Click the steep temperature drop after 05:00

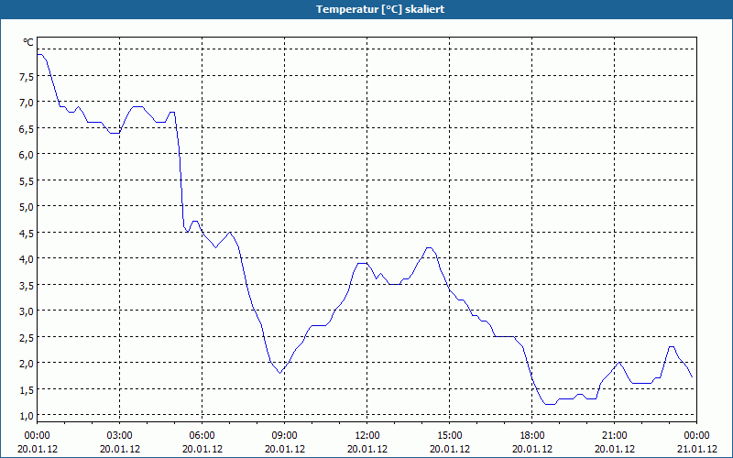pos(180,170)
